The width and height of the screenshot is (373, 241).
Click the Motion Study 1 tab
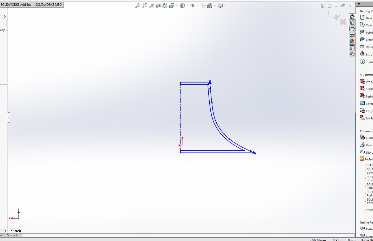pos(10,235)
